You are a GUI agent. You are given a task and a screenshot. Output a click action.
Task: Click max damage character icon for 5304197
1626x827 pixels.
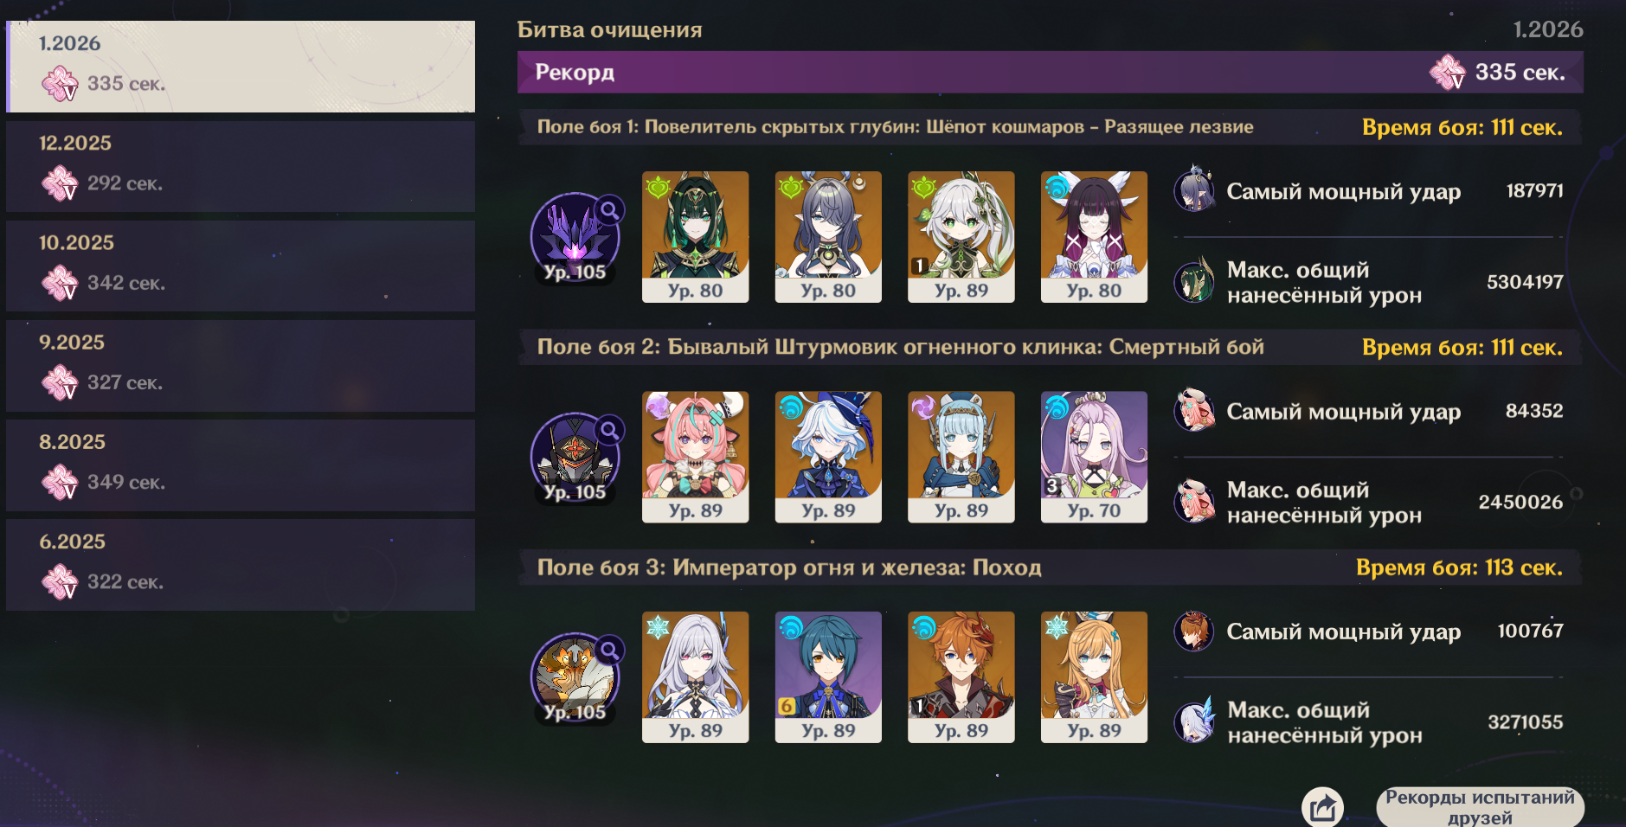click(1194, 282)
